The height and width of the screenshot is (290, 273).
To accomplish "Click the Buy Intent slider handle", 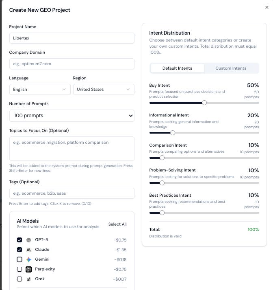I will pos(204,103).
